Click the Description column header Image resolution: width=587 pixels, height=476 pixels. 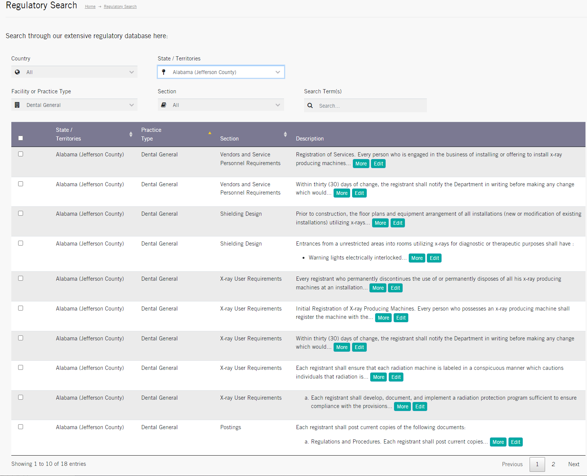(x=310, y=139)
